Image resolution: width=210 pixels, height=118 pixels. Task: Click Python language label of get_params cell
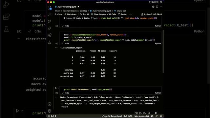158,93
